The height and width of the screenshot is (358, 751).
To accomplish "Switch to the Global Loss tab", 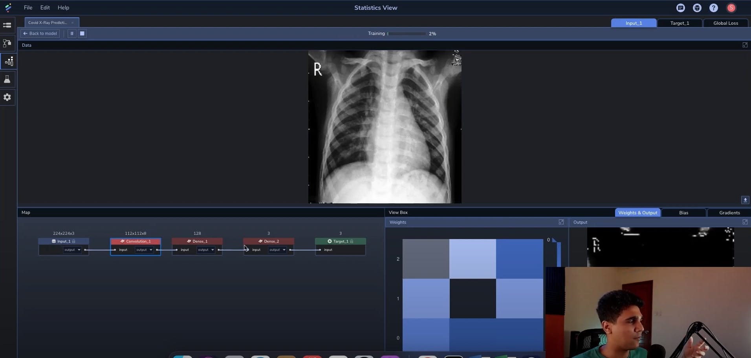I will point(725,23).
